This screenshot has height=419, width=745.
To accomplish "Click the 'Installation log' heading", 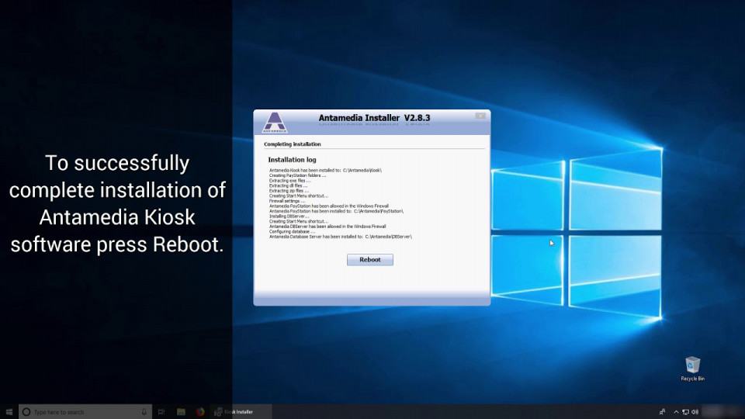I will 292,160.
